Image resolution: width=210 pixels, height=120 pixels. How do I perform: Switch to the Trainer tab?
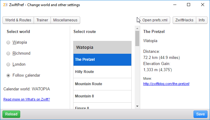coord(42,20)
